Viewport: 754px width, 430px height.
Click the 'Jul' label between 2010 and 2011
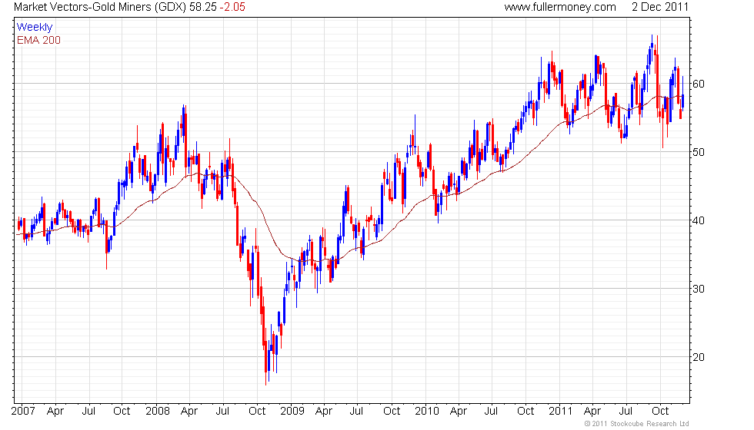coord(491,412)
